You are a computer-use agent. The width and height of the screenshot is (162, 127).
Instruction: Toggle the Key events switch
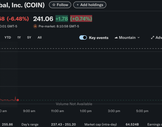coord(83,37)
